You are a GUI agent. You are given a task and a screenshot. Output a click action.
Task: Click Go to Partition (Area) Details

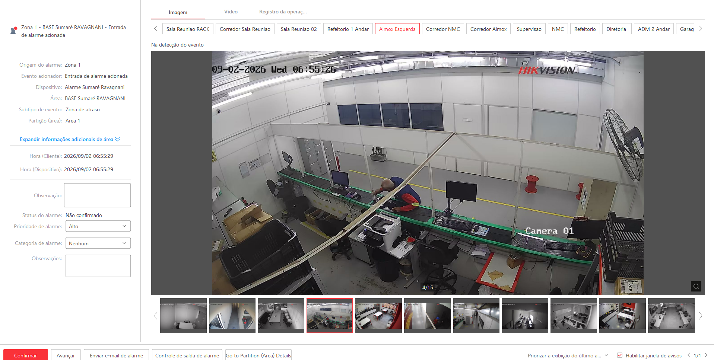[258, 355]
